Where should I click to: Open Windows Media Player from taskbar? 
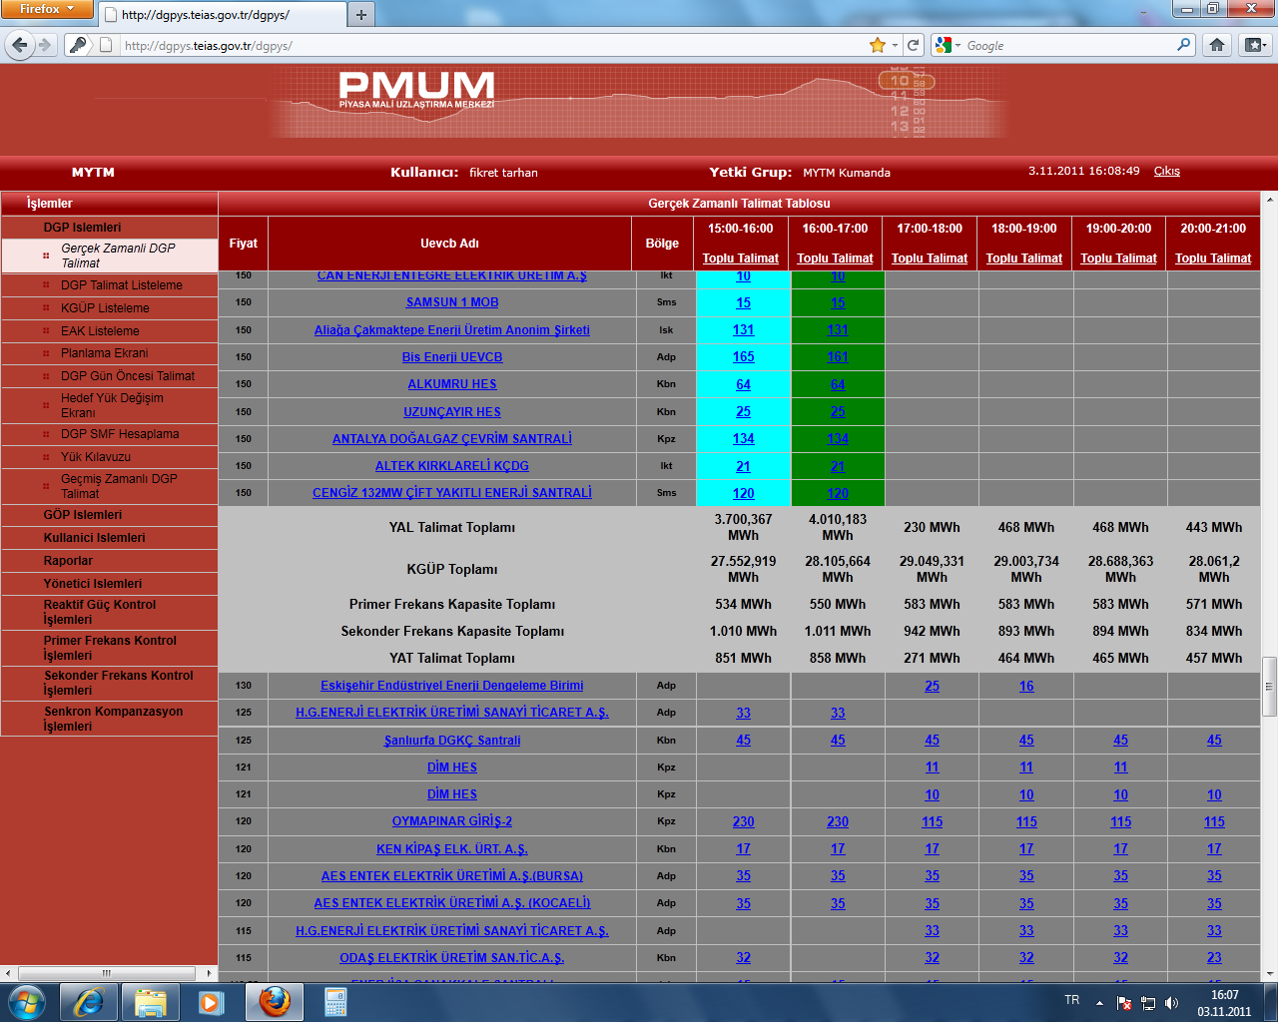pos(211,1001)
